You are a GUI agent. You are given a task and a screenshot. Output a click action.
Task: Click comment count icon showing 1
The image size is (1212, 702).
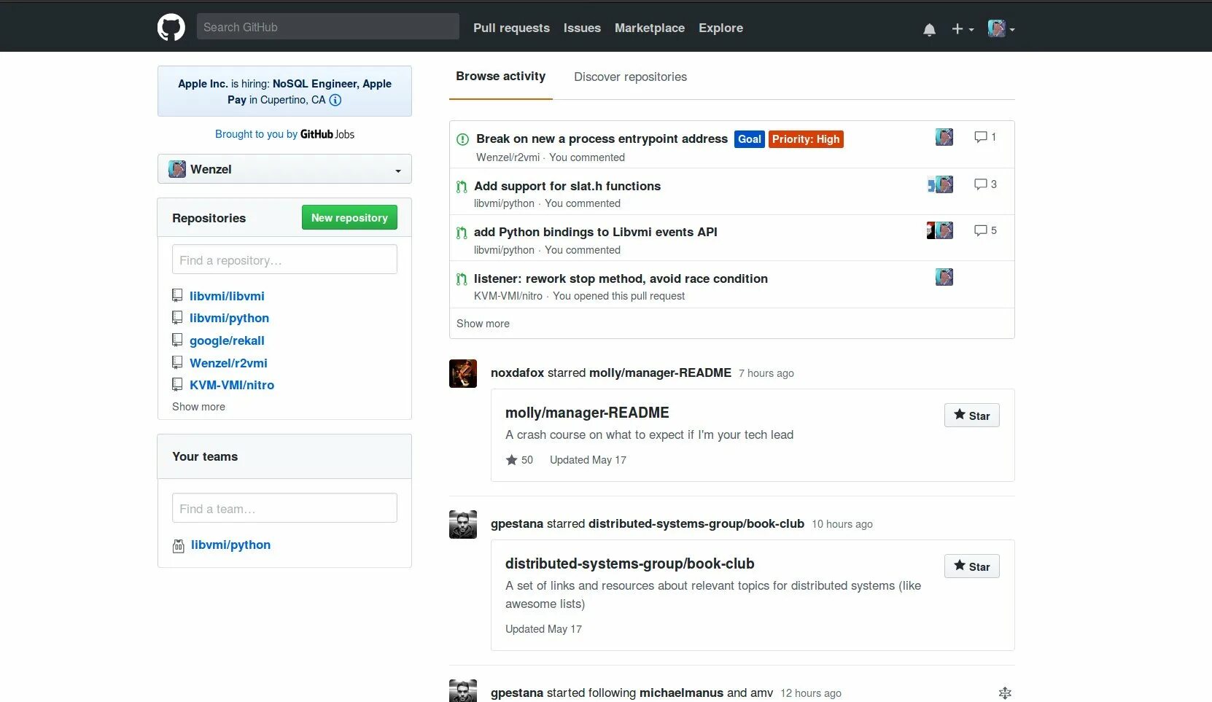[981, 137]
